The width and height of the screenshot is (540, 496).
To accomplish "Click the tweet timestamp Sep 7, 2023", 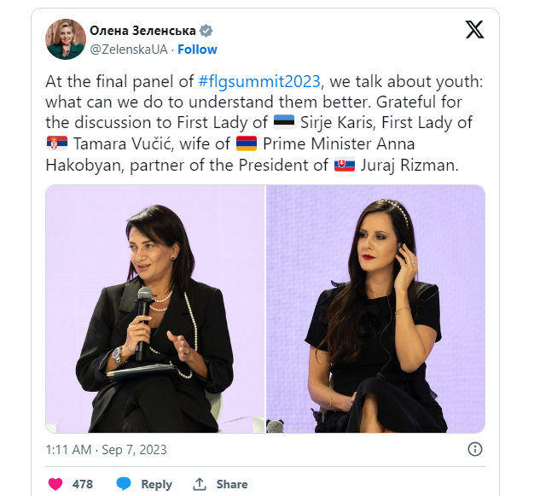I will coord(106,449).
